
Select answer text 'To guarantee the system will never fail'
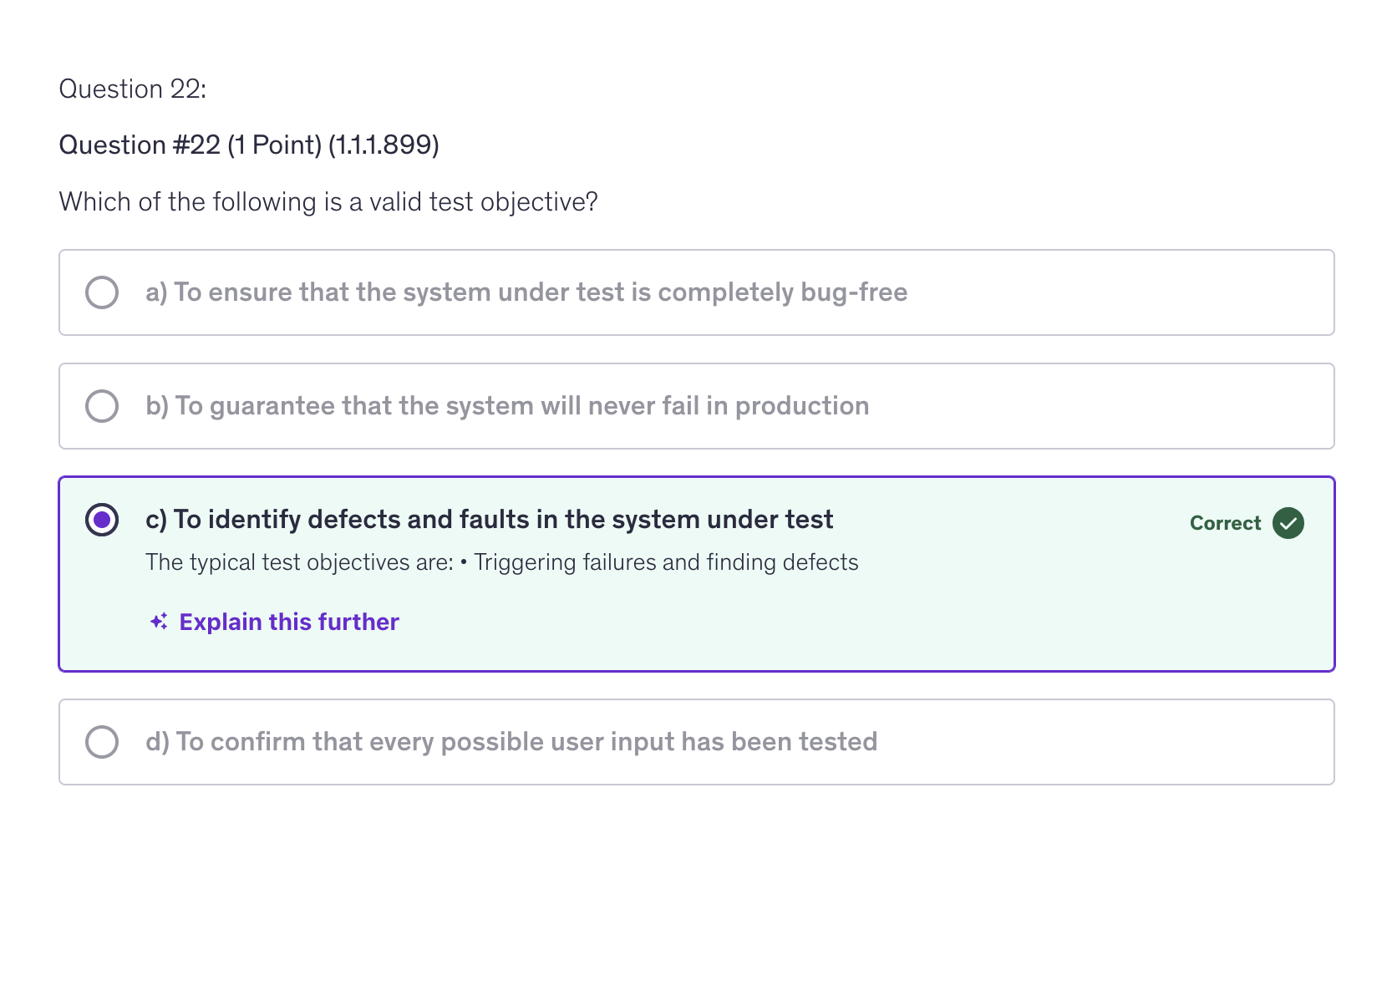click(x=507, y=406)
